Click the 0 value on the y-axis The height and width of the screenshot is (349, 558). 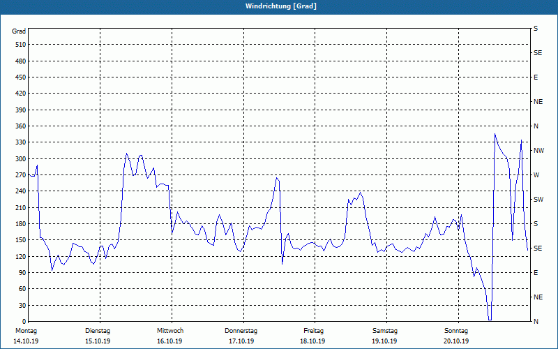coord(23,322)
